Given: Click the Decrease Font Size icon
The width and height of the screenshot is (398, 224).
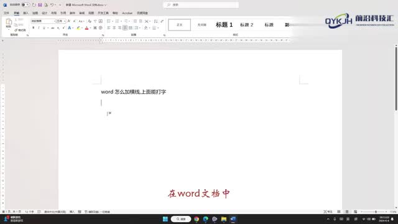Looking at the screenshot, I should pyautogui.click(x=75, y=21).
